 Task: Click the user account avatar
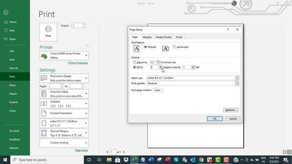[234, 3]
